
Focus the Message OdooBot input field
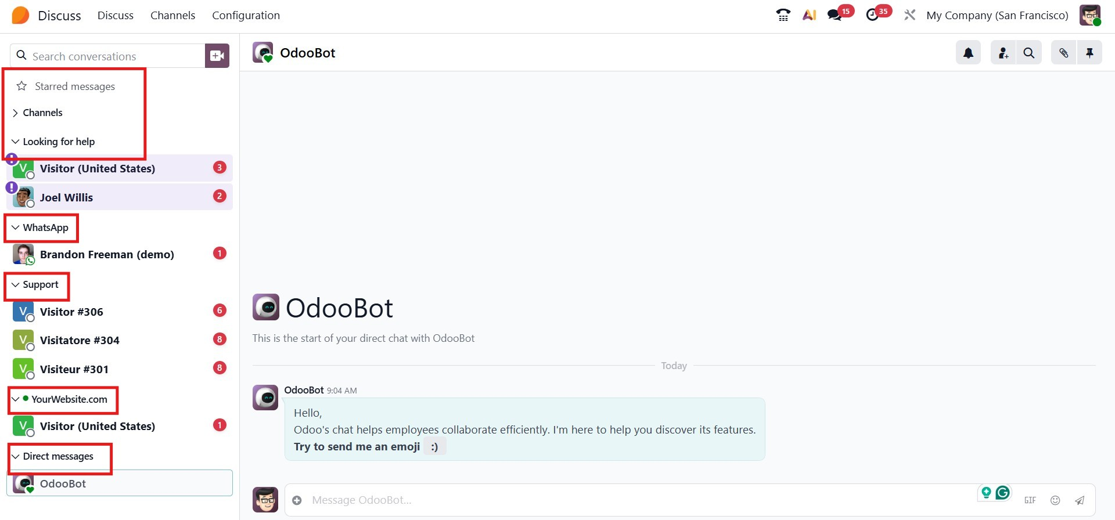point(639,500)
